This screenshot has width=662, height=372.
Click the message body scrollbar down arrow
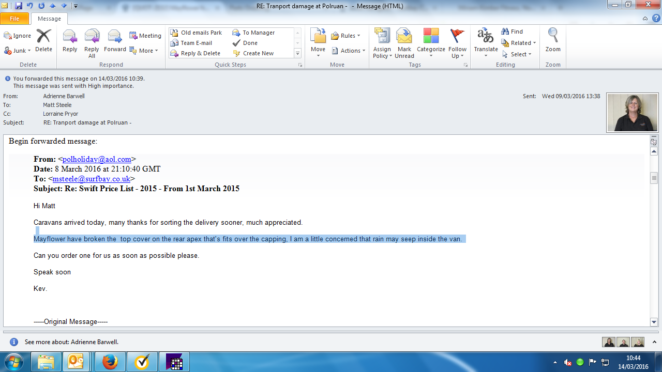[654, 322]
